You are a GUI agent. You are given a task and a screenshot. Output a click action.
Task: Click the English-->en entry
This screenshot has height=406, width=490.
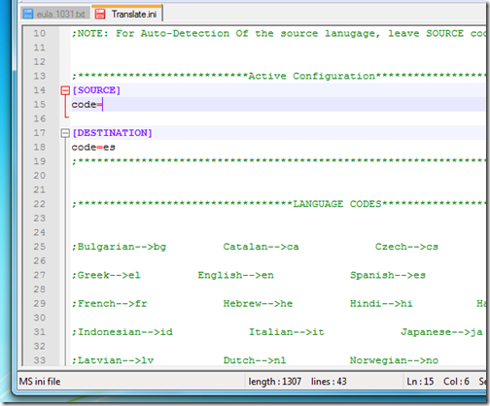[235, 275]
